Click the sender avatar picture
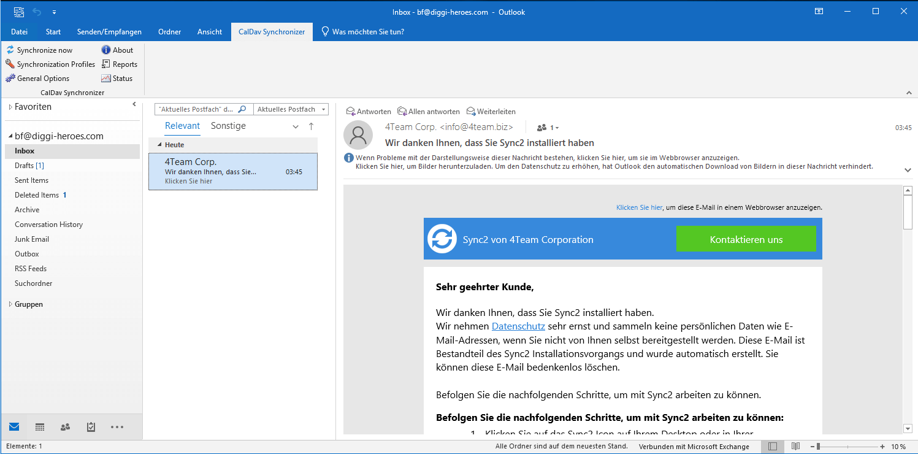The width and height of the screenshot is (918, 454). coord(358,135)
